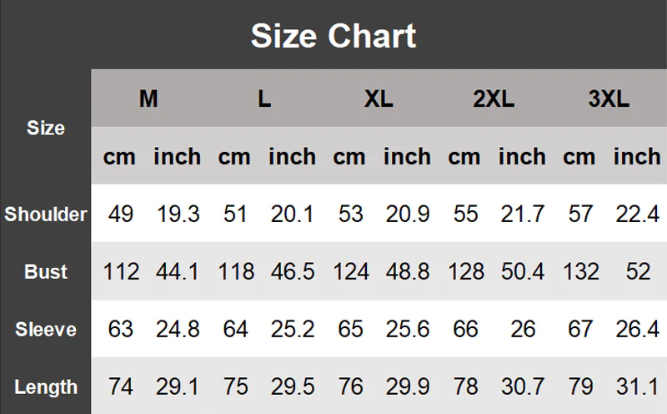Image resolution: width=667 pixels, height=414 pixels.
Task: Click the Bust row label
Action: (46, 272)
